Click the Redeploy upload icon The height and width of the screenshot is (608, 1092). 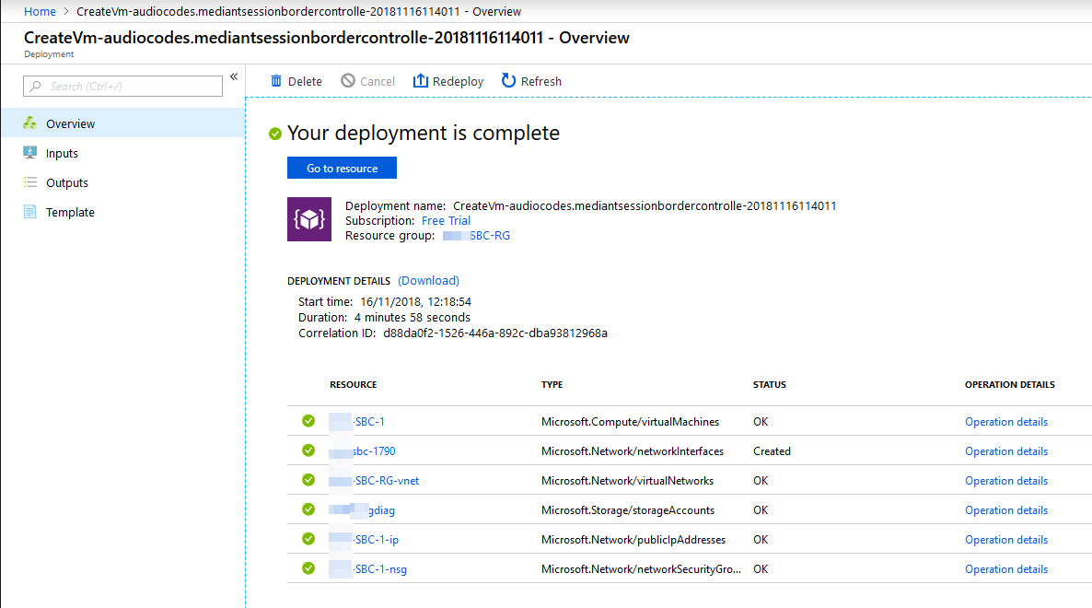(x=420, y=81)
